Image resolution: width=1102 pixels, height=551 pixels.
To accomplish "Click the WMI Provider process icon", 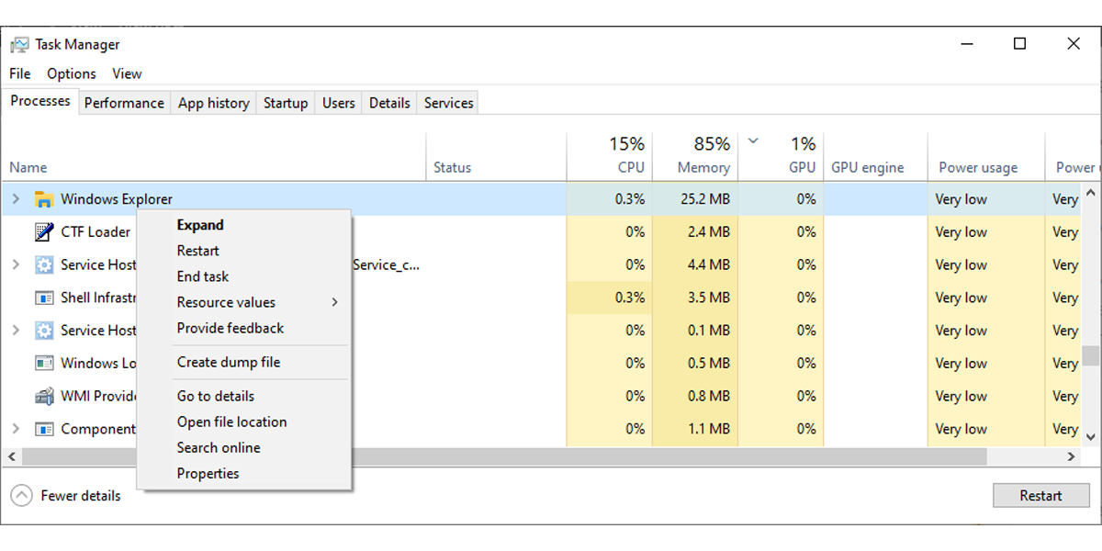I will point(43,396).
